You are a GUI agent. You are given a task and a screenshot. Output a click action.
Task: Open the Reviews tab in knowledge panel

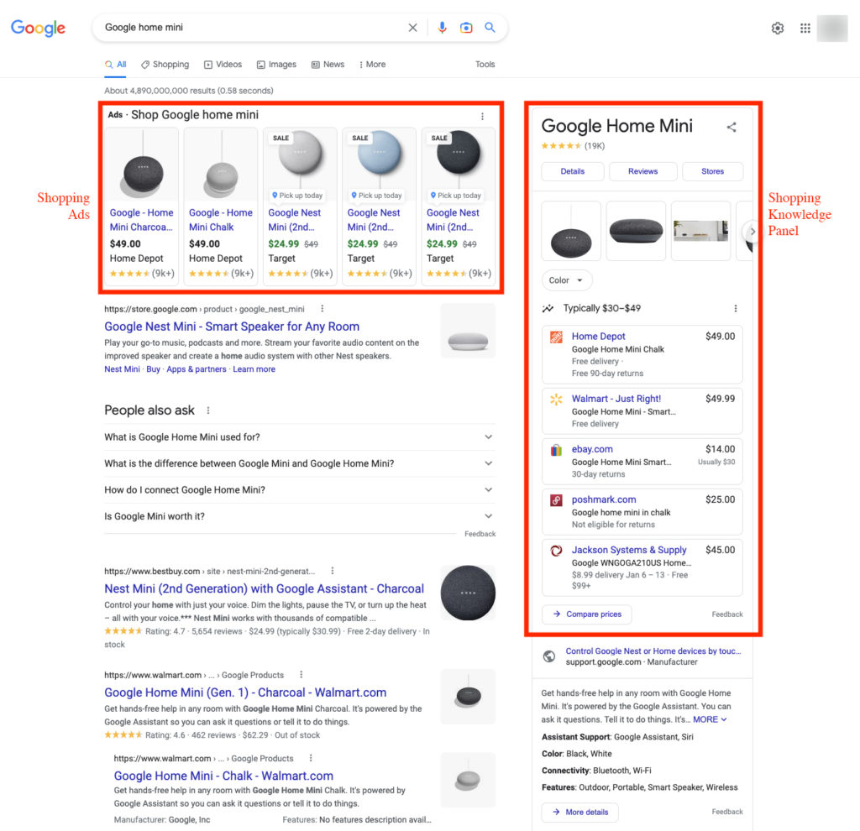(642, 171)
